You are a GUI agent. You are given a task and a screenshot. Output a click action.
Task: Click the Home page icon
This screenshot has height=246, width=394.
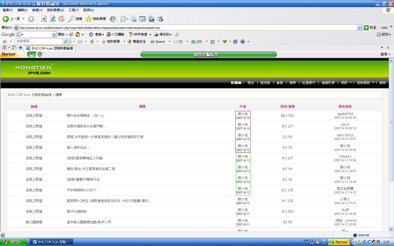61,19
